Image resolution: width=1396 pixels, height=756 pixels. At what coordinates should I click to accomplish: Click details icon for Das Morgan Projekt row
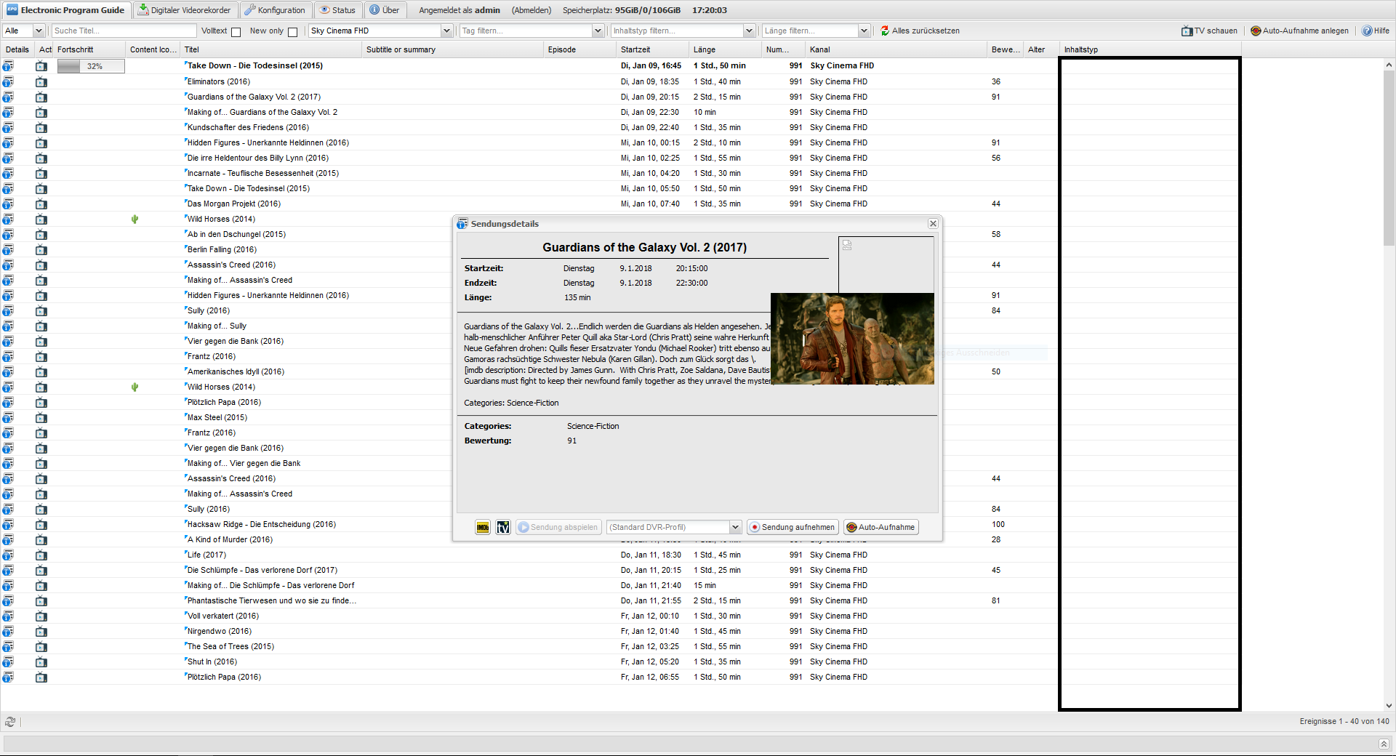(x=8, y=204)
